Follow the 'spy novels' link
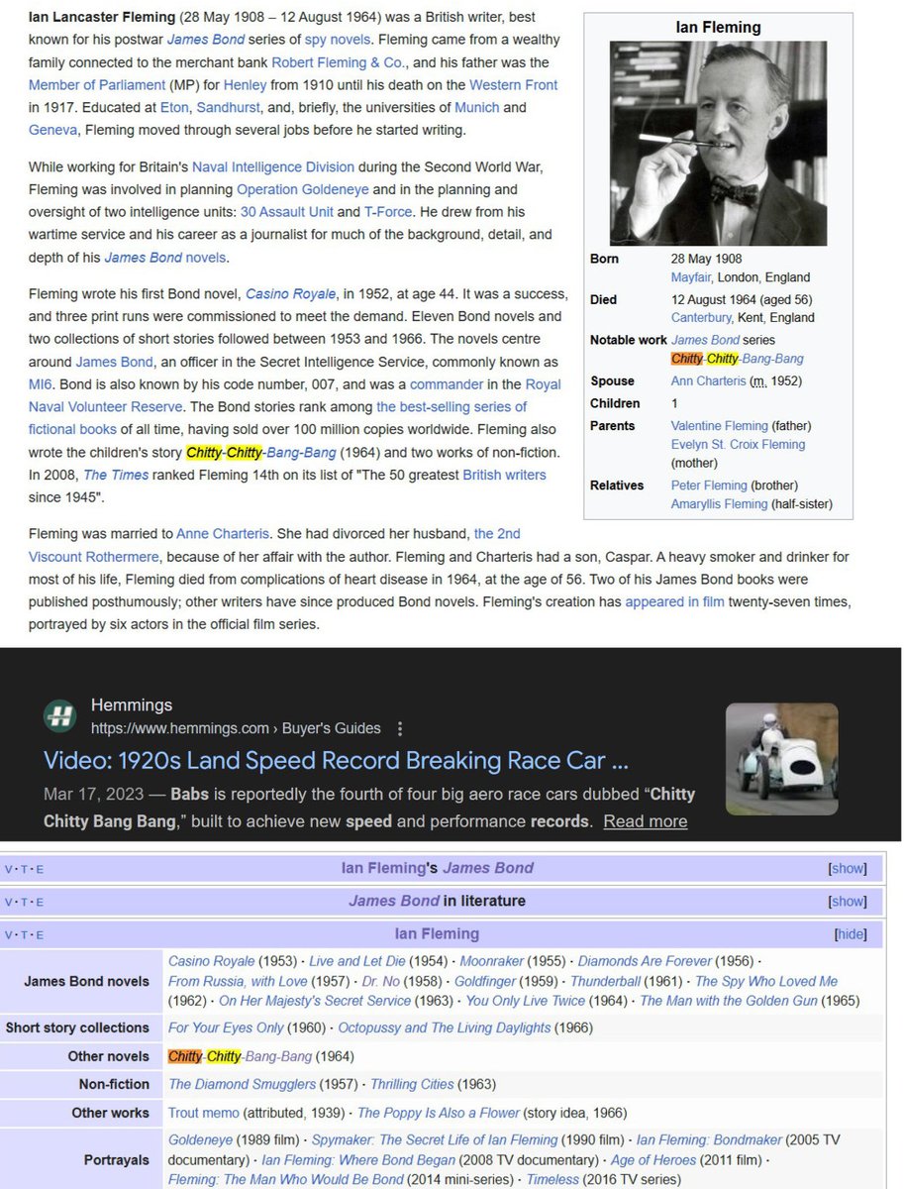Screen dimensions: 904x1189 point(338,40)
